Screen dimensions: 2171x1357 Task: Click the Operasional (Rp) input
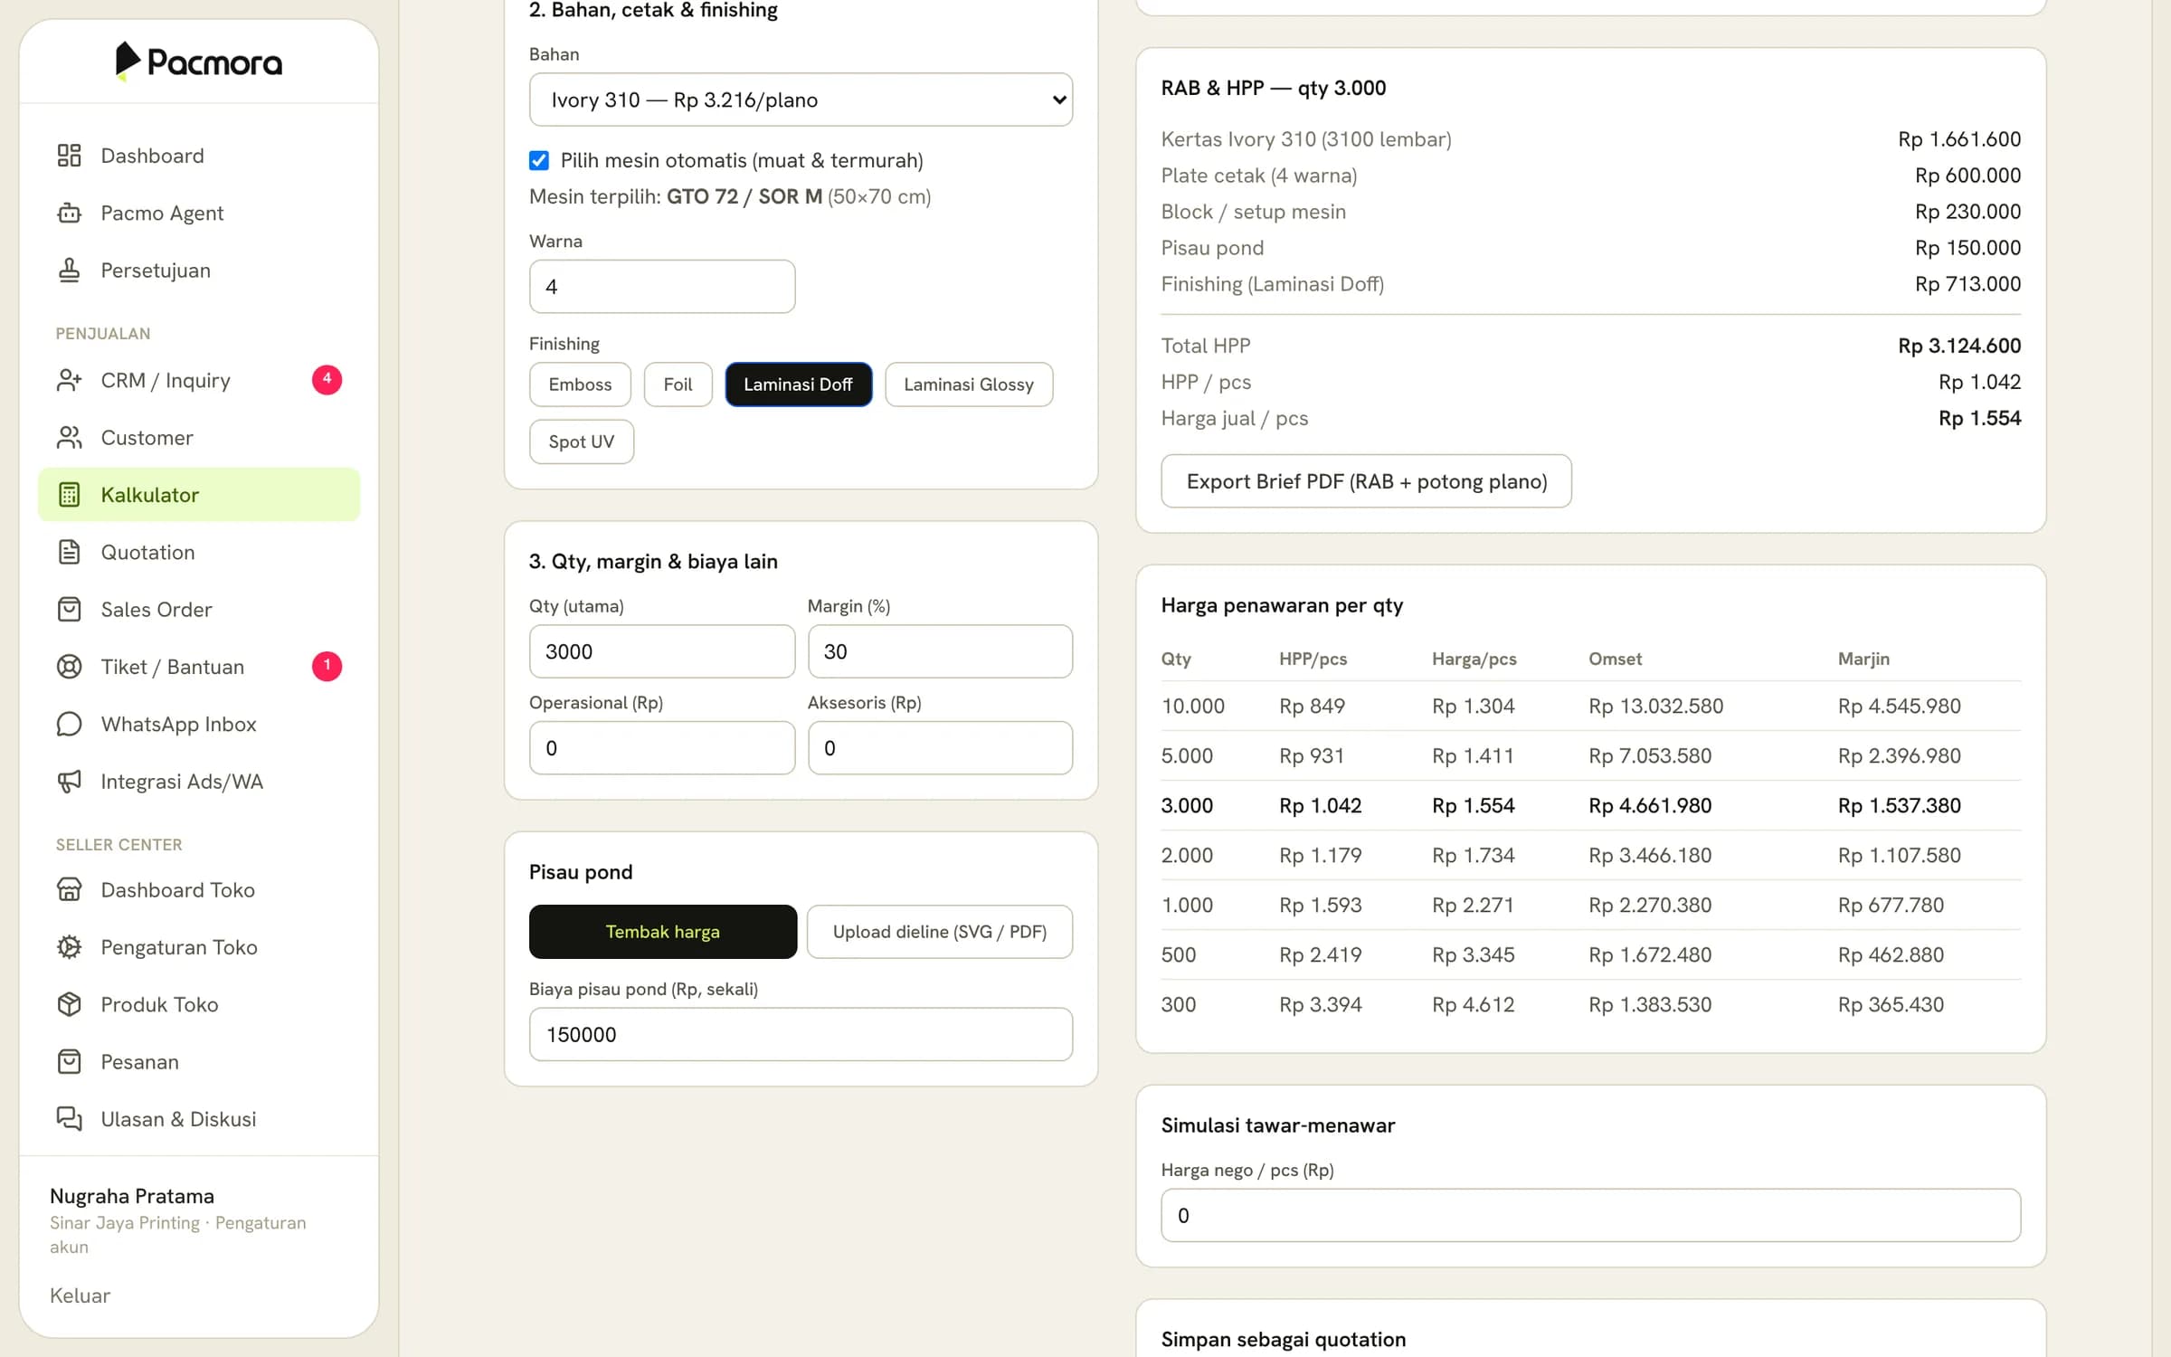tap(662, 748)
